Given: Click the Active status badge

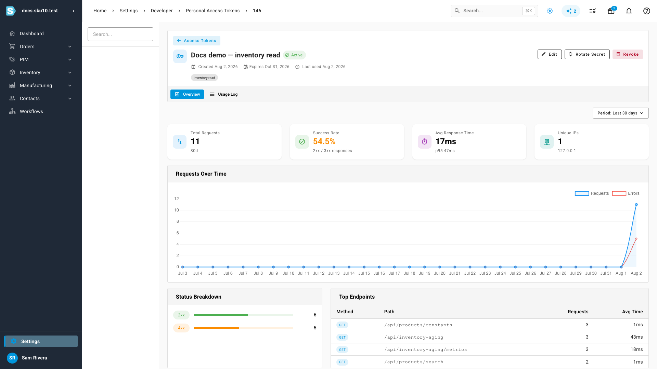Looking at the screenshot, I should click(294, 55).
